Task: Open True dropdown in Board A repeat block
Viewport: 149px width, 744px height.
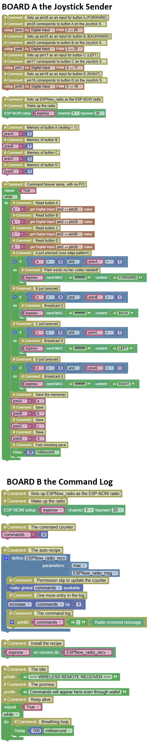Action: coord(29,191)
